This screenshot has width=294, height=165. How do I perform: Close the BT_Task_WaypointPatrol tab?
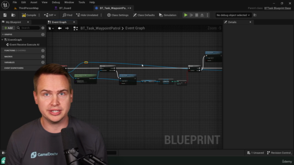coord(130,8)
